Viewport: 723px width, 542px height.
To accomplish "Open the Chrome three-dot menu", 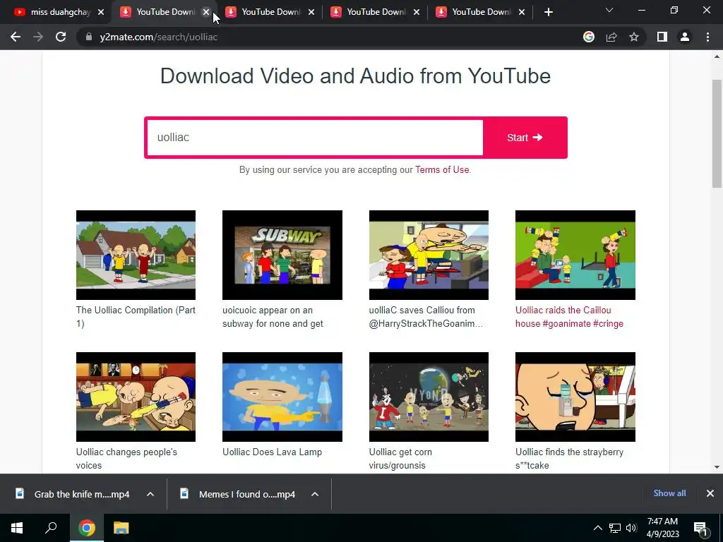I will pyautogui.click(x=707, y=37).
